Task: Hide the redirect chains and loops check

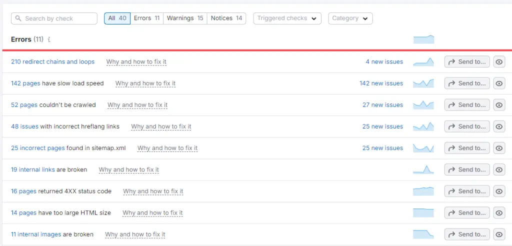Action: coord(499,62)
